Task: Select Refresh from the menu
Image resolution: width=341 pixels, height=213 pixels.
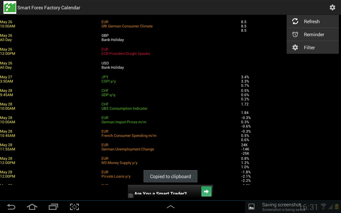Action: pos(313,21)
